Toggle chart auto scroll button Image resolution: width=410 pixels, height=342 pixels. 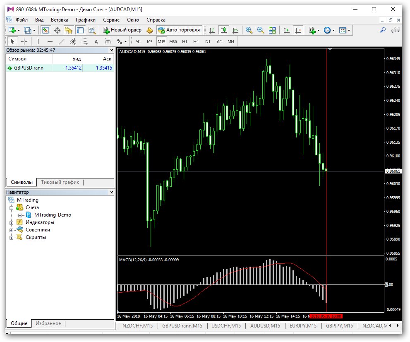point(287,30)
